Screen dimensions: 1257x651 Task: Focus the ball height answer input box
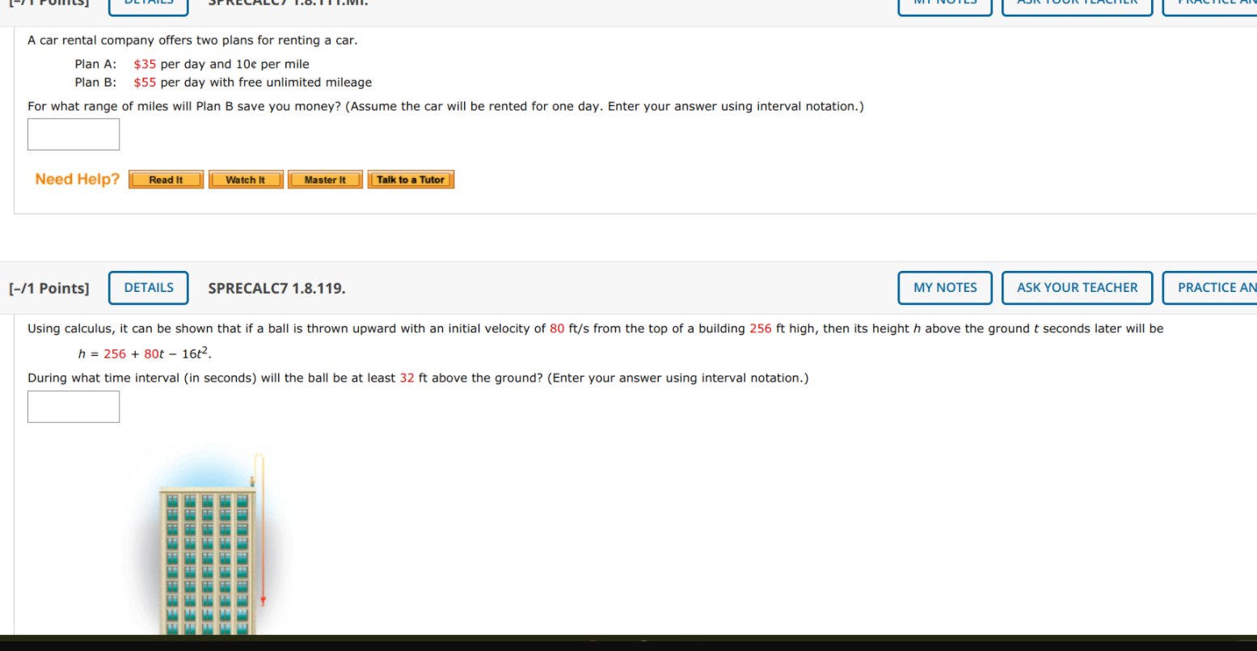pyautogui.click(x=74, y=407)
